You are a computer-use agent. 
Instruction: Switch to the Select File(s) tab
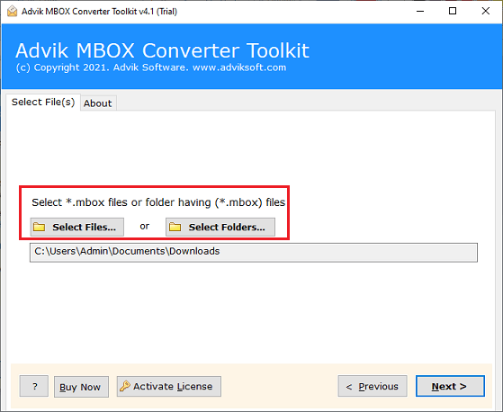43,102
